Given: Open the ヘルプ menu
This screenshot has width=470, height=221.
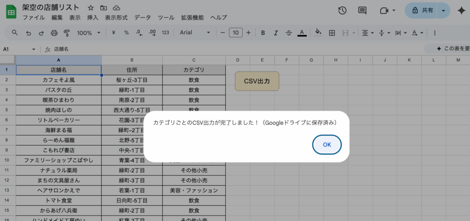Looking at the screenshot, I should (x=218, y=17).
